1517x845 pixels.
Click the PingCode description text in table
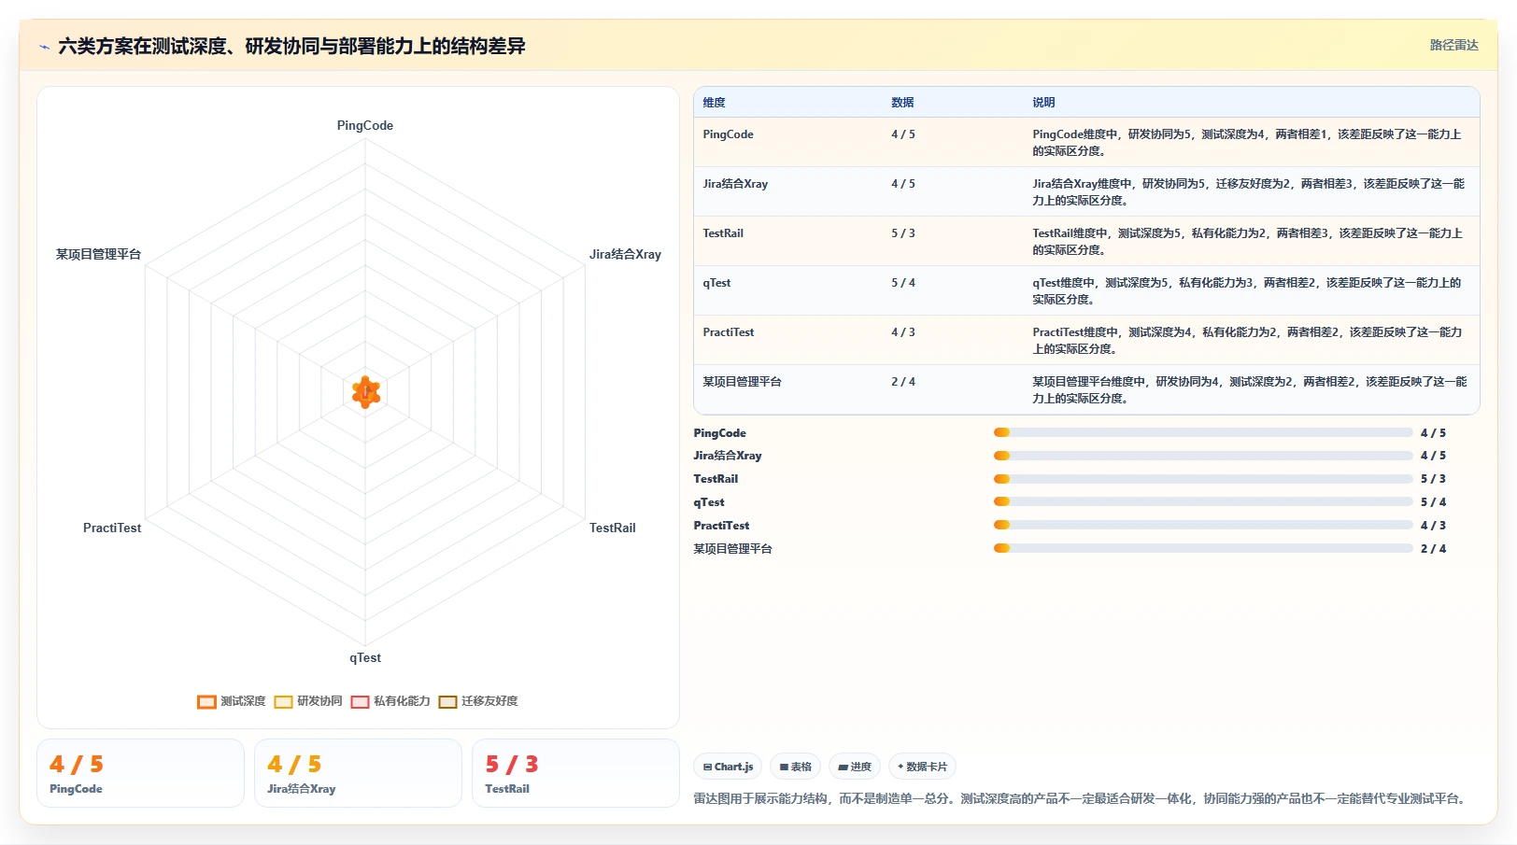1247,142
